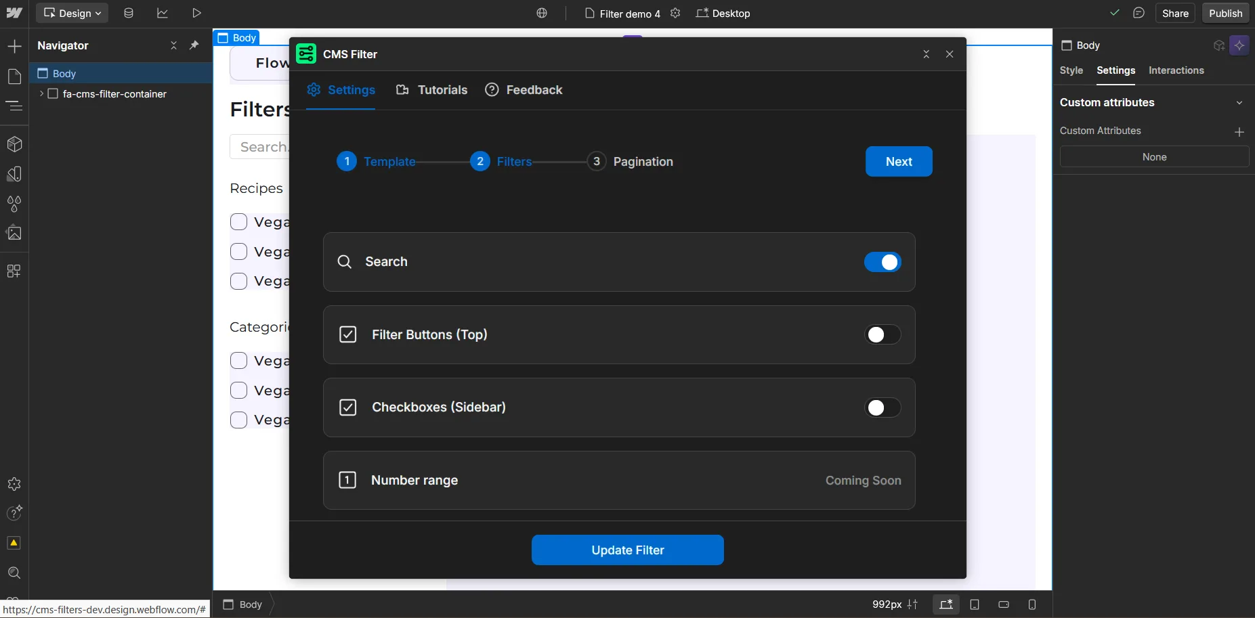Check the first Categories checkbox on canvas
The width and height of the screenshot is (1255, 618).
click(238, 361)
